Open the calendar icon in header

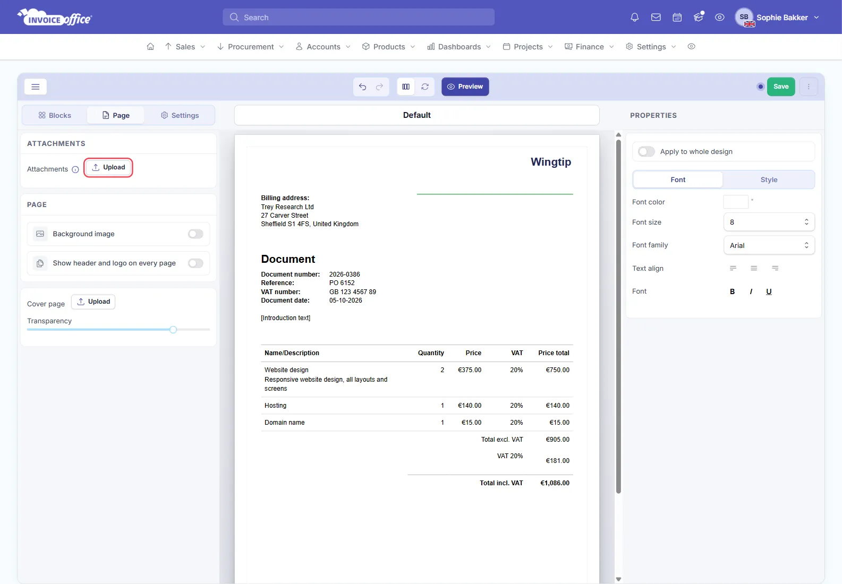[677, 18]
